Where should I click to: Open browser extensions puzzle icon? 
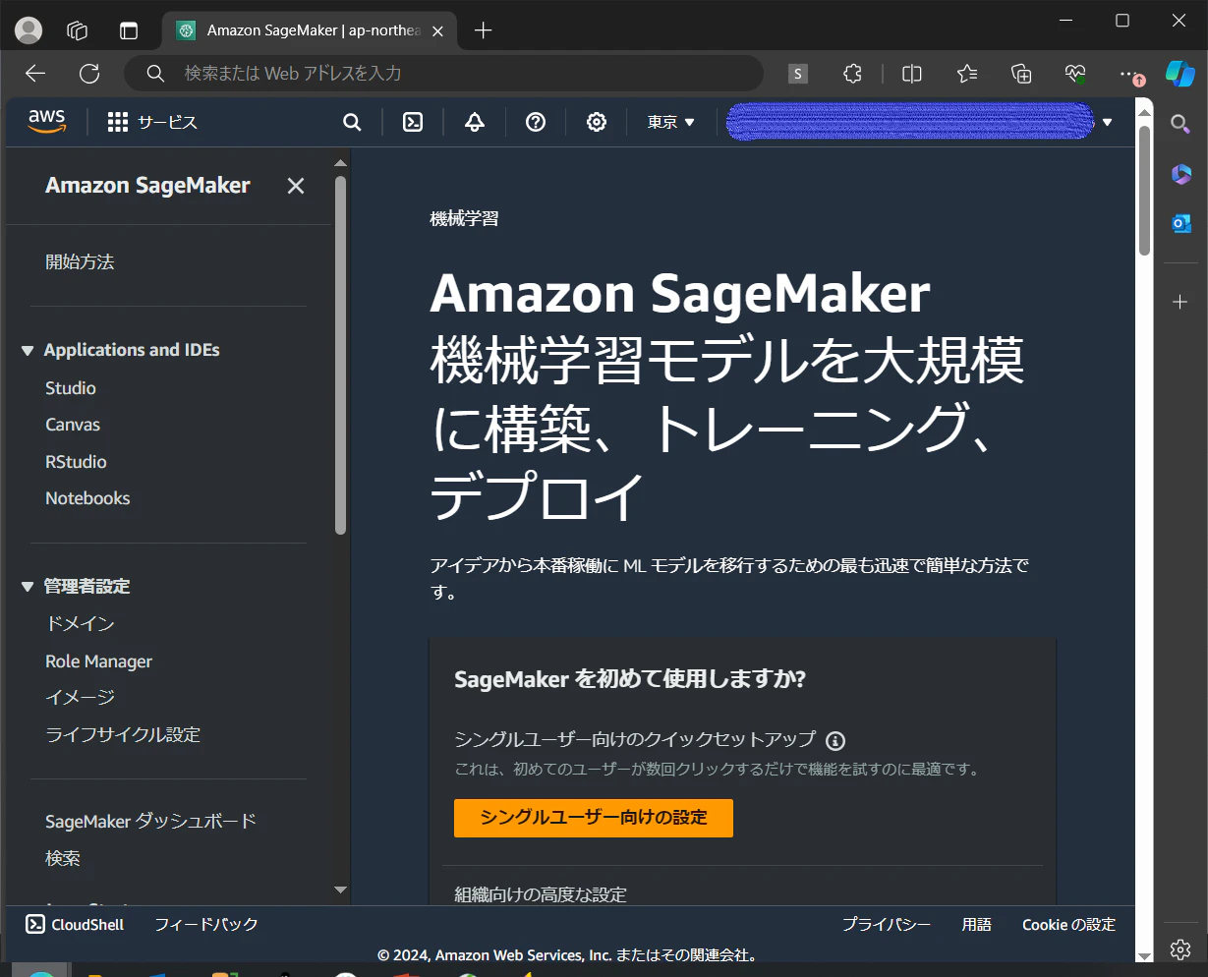click(853, 74)
